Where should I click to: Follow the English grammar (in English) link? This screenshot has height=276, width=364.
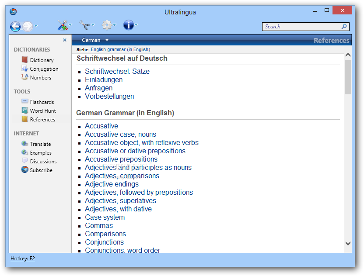[120, 49]
